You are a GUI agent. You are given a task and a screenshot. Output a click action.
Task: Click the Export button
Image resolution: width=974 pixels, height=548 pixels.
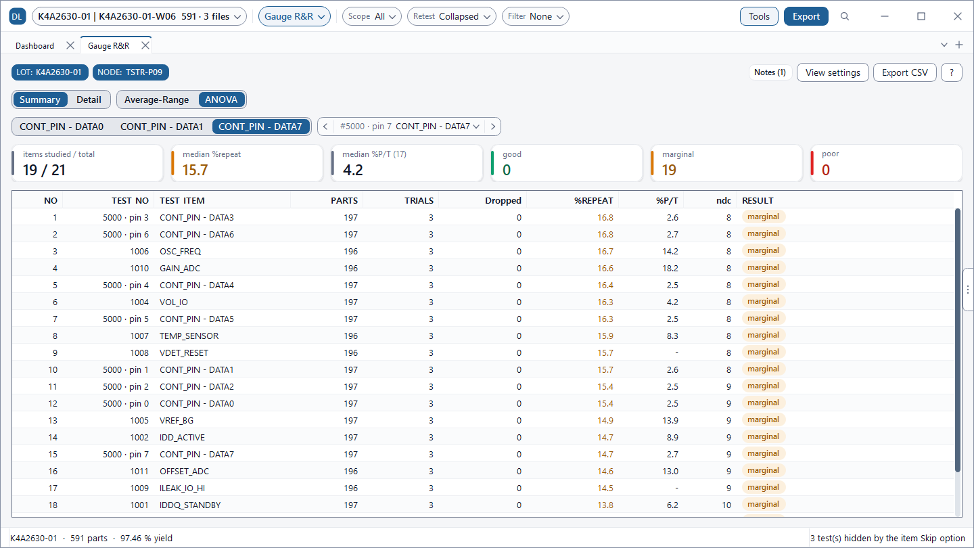click(806, 16)
